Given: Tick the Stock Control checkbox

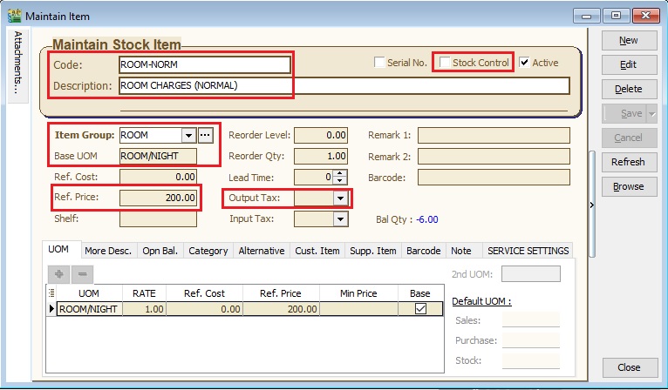Looking at the screenshot, I should [446, 63].
